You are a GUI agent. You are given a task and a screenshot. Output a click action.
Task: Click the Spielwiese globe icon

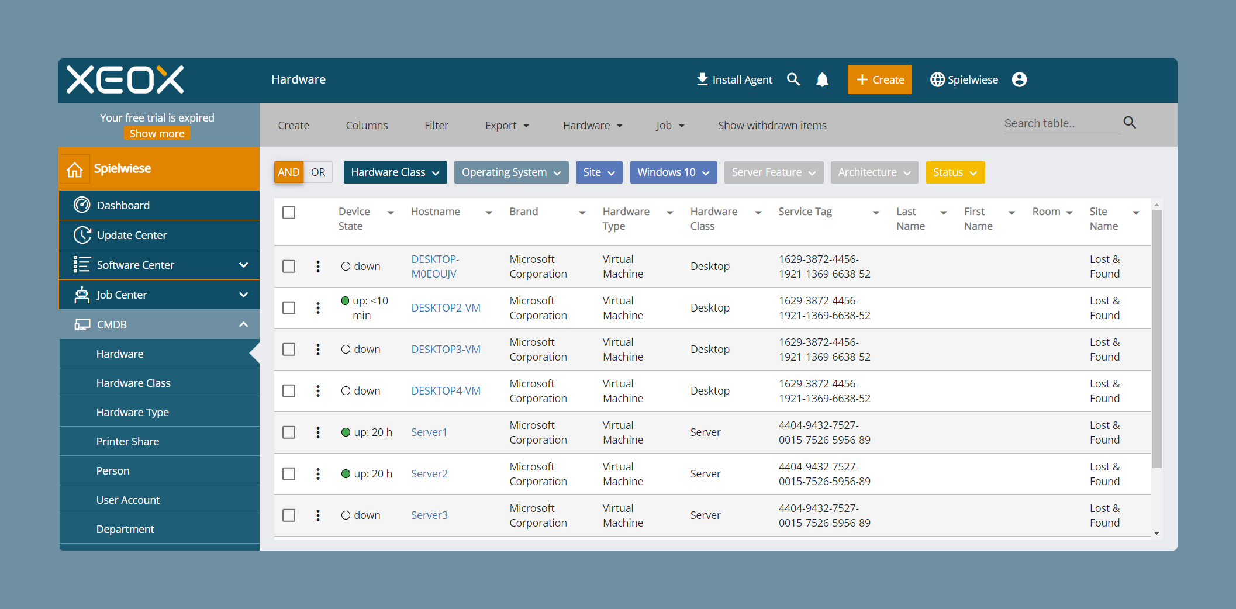point(937,79)
